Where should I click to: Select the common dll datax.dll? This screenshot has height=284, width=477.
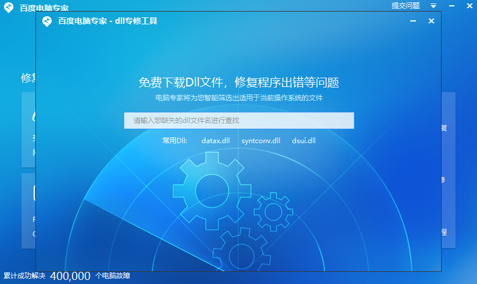point(215,141)
